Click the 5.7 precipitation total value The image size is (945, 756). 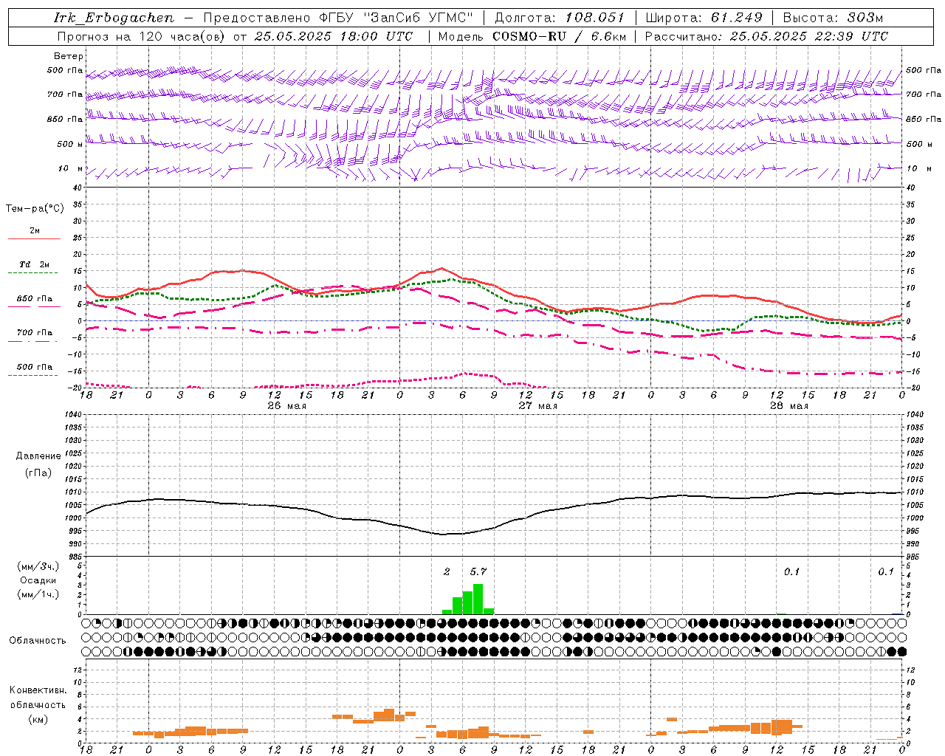point(478,571)
